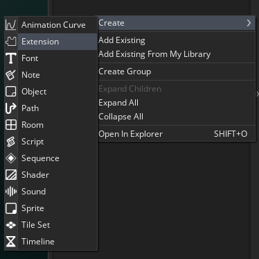Click the Room grid icon
The image size is (259, 259).
11,125
